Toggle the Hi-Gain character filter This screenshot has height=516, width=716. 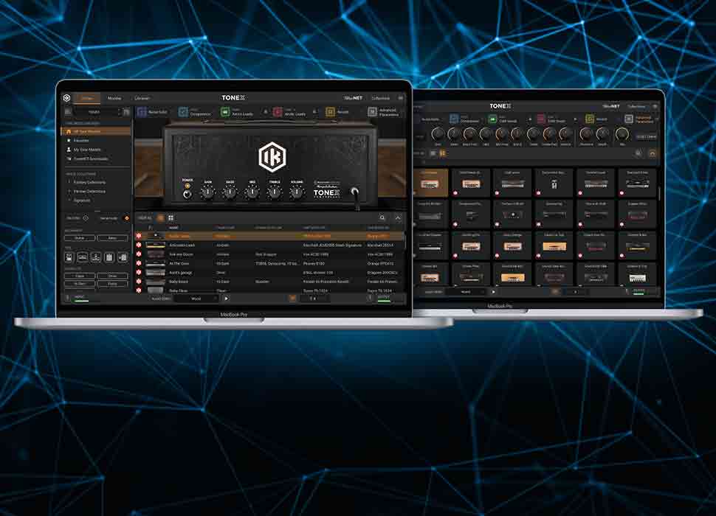pyautogui.click(x=80, y=284)
